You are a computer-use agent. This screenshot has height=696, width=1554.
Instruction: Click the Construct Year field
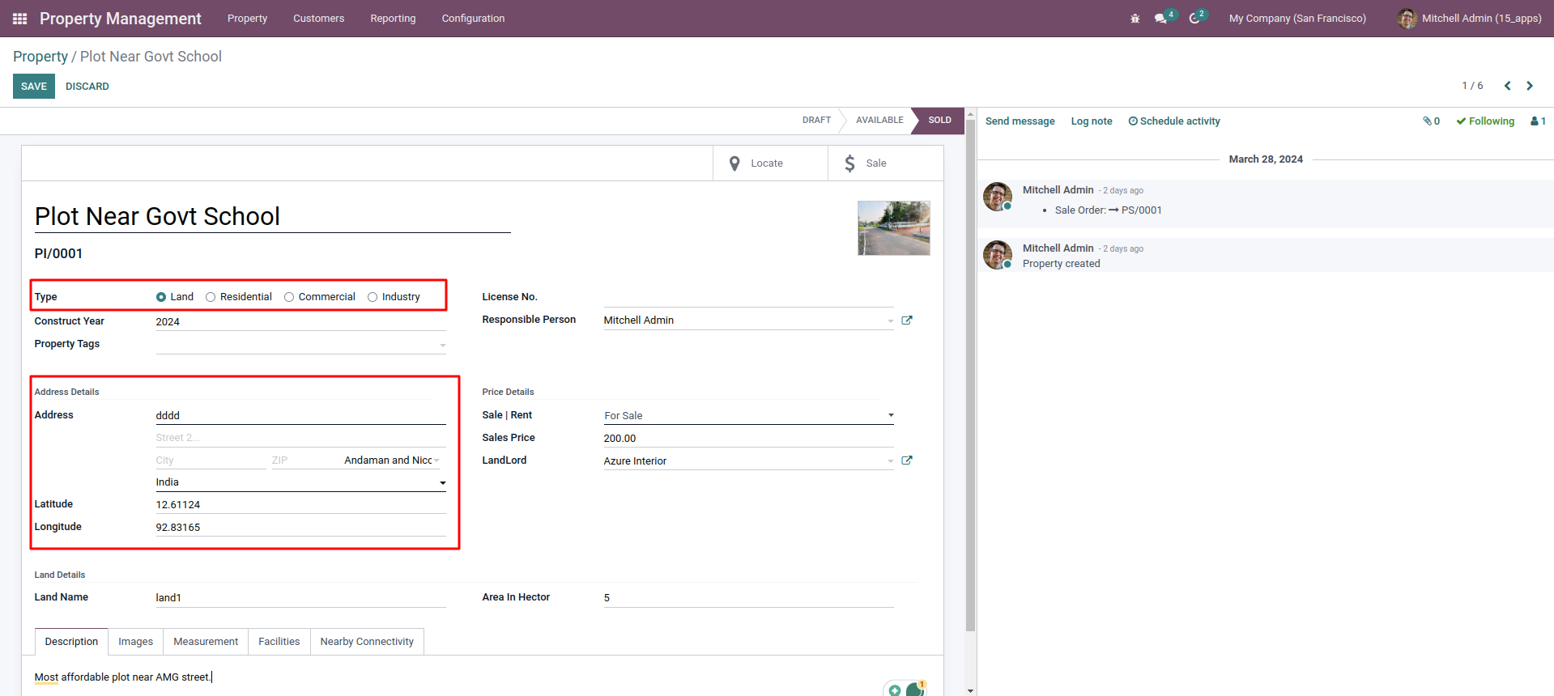[301, 322]
